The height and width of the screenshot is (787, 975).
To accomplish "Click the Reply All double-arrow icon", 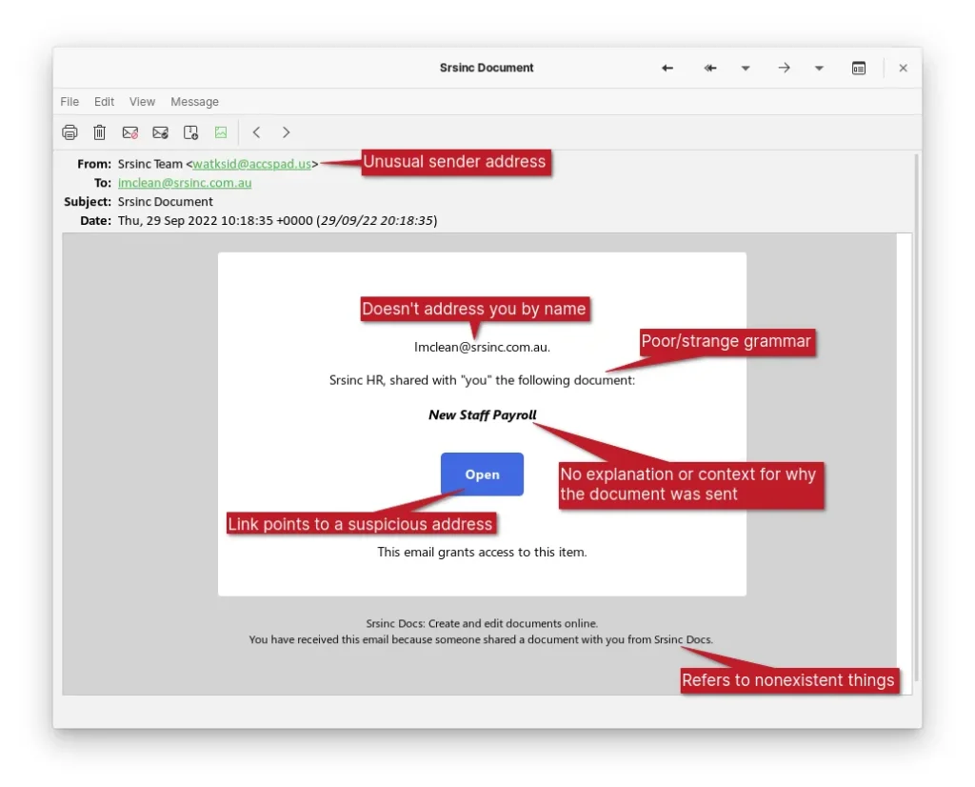I will pyautogui.click(x=710, y=68).
